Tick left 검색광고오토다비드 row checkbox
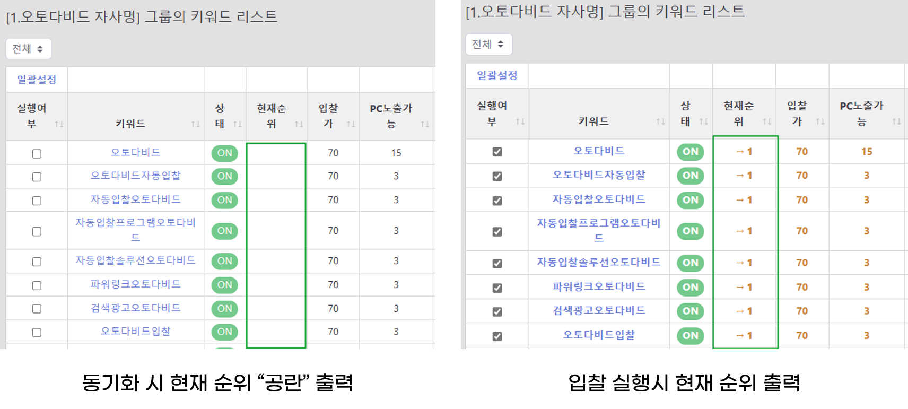This screenshot has width=908, height=409. [x=37, y=309]
